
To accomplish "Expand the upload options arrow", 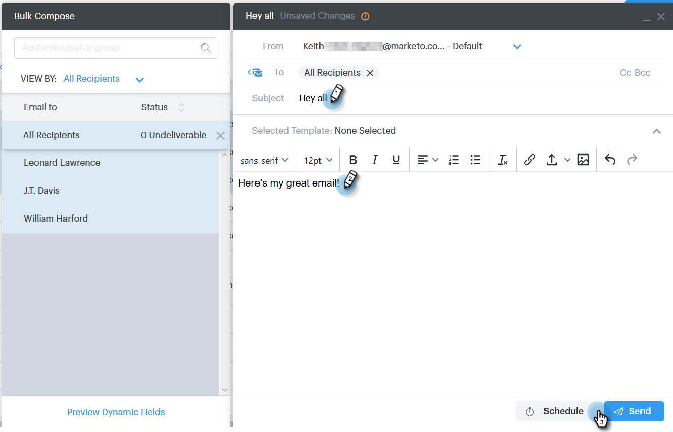I will [567, 160].
